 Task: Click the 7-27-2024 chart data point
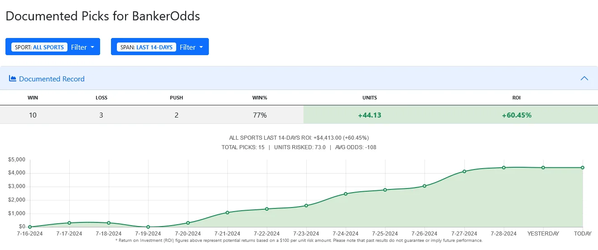point(464,171)
